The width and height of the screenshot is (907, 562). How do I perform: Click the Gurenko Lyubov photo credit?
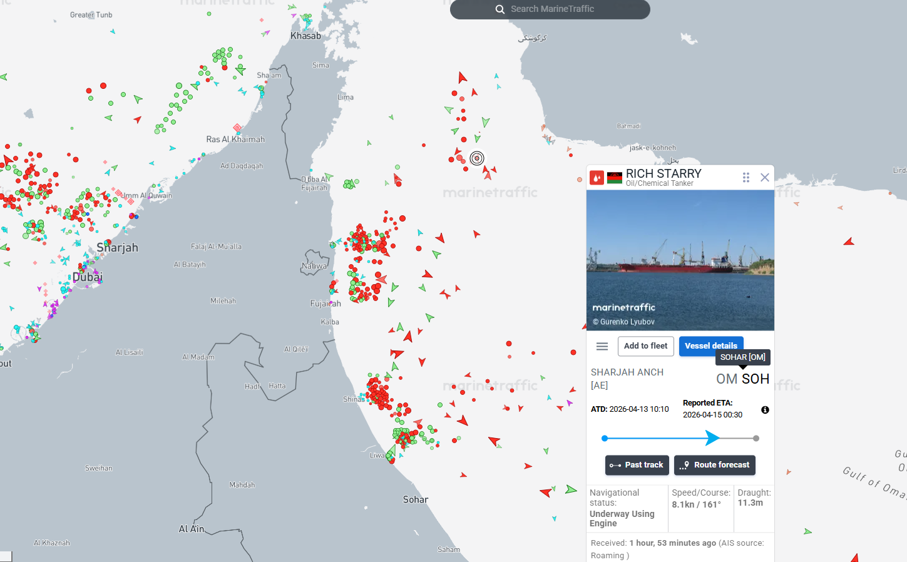pos(623,322)
